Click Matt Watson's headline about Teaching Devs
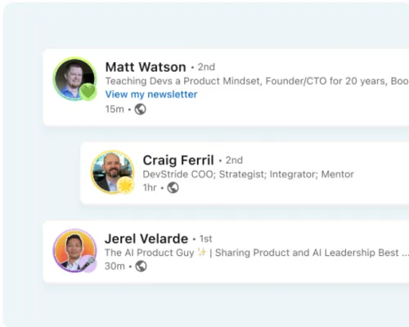This screenshot has height=327, width=409. (257, 81)
